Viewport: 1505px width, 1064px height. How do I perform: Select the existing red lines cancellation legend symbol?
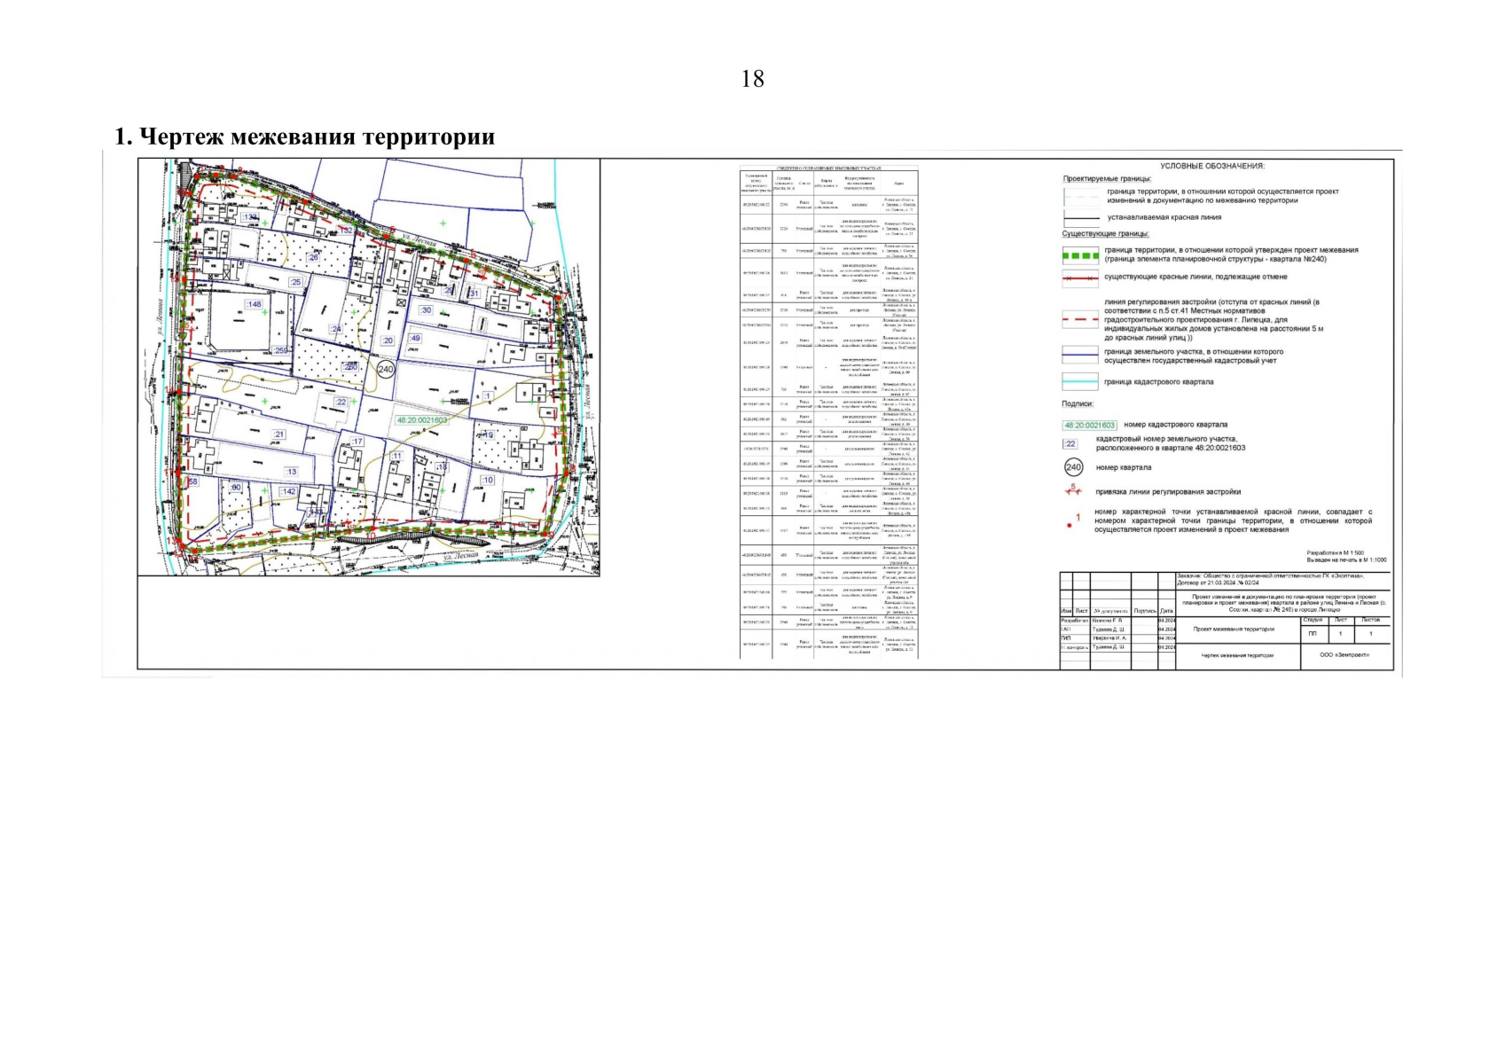[x=1079, y=278]
